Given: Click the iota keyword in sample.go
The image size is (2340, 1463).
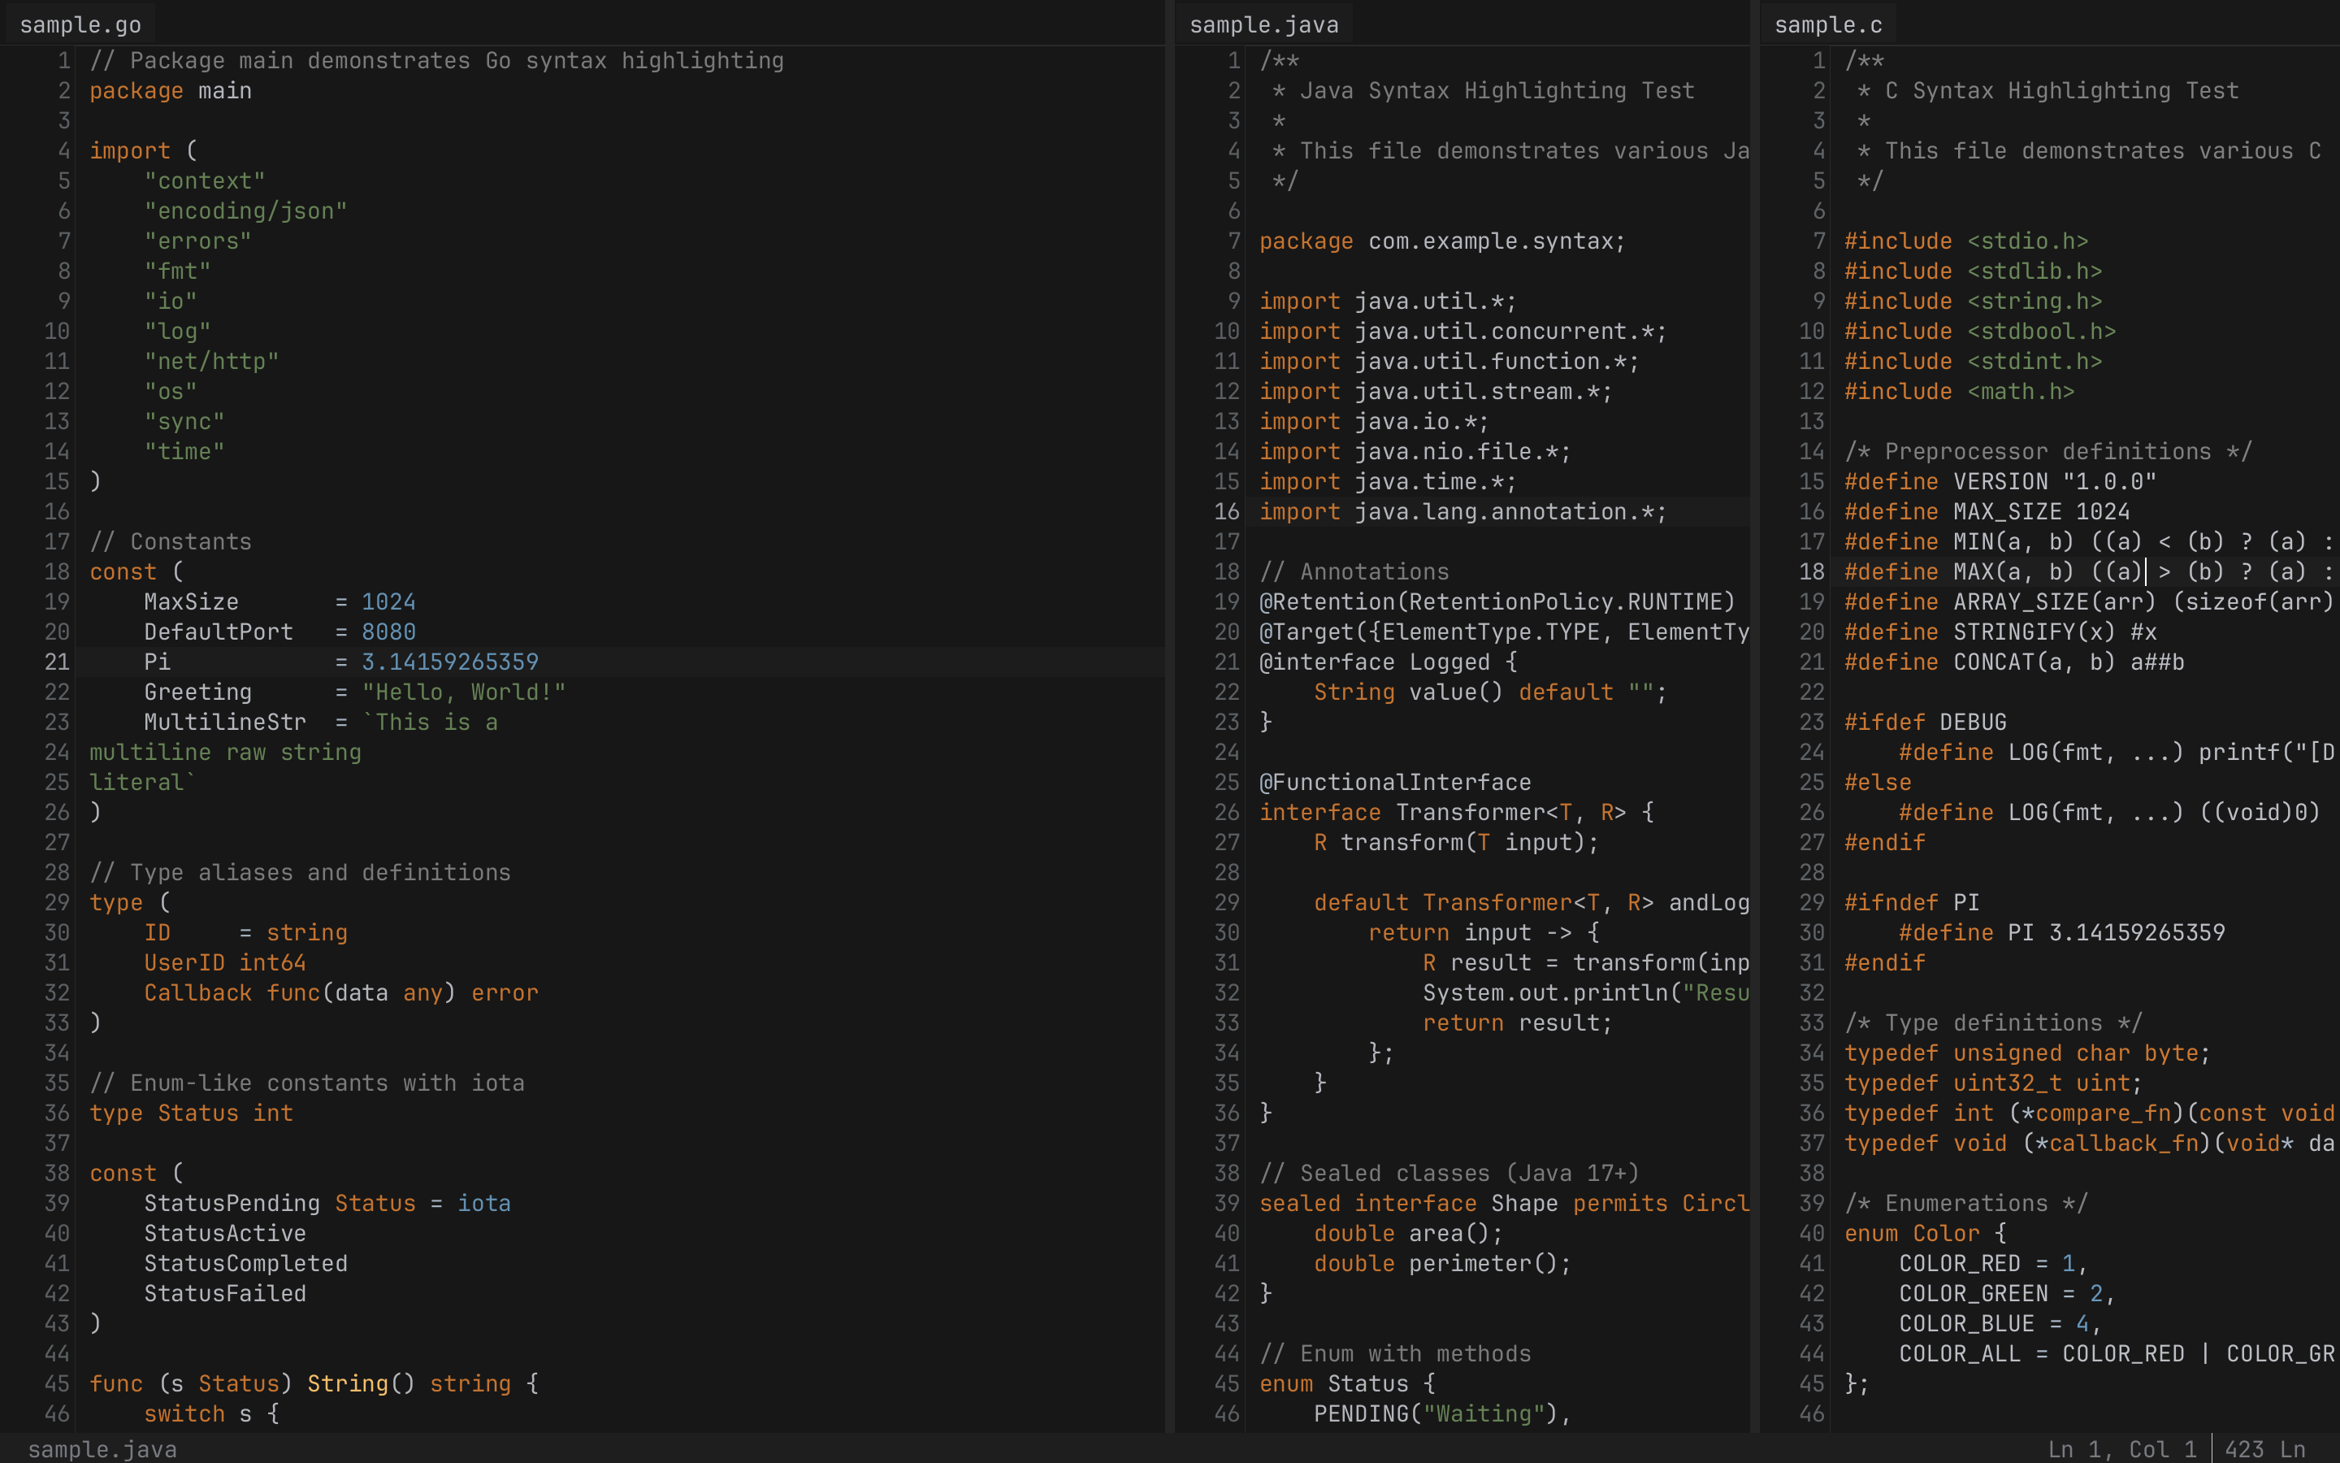Looking at the screenshot, I should [x=484, y=1203].
